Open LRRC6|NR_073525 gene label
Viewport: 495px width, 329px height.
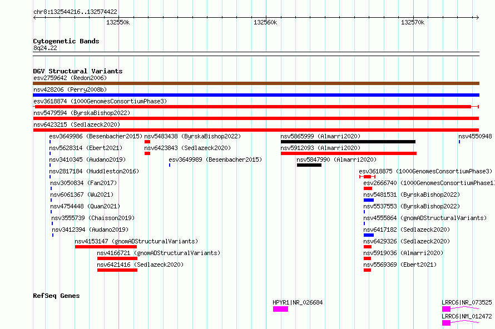pyautogui.click(x=467, y=302)
